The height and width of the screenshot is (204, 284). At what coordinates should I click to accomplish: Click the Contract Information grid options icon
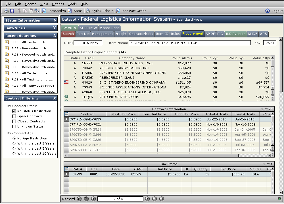click(66, 114)
